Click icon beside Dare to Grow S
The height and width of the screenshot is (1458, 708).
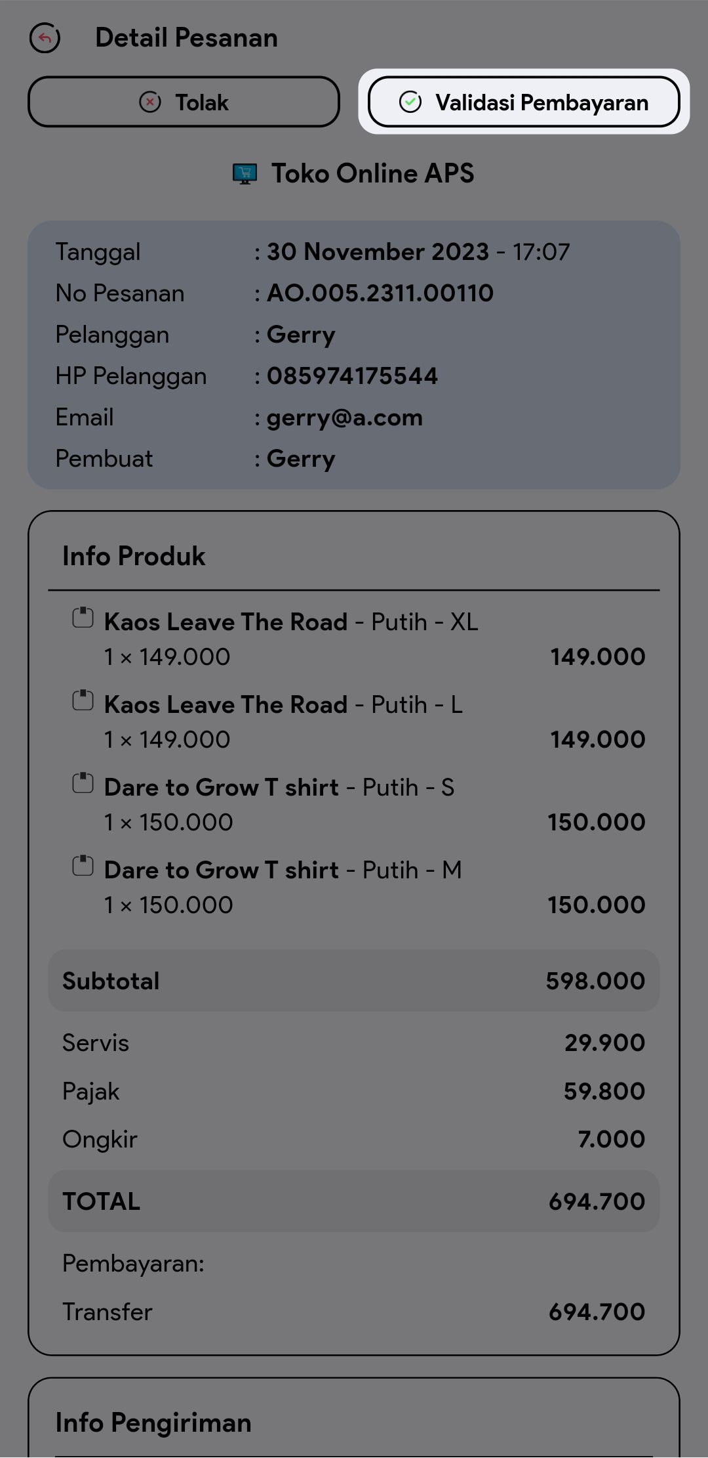(x=83, y=784)
